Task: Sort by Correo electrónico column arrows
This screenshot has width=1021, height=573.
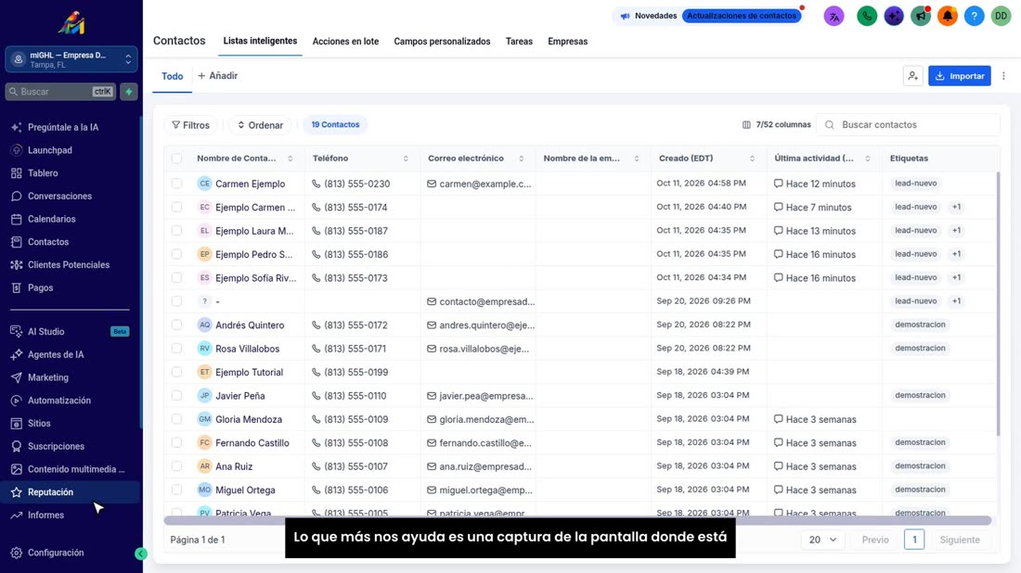Action: 521,159
